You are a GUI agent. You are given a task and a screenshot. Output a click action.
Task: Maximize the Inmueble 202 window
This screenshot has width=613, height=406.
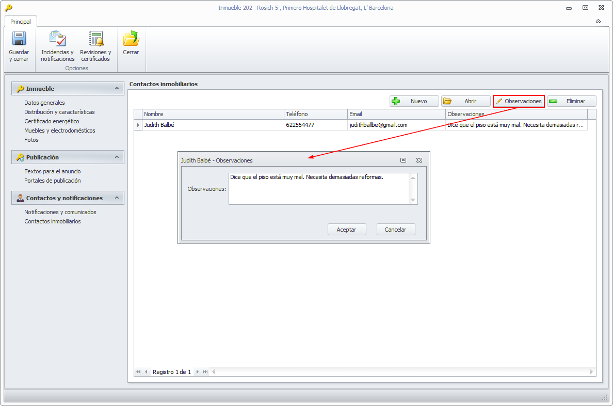(x=585, y=7)
